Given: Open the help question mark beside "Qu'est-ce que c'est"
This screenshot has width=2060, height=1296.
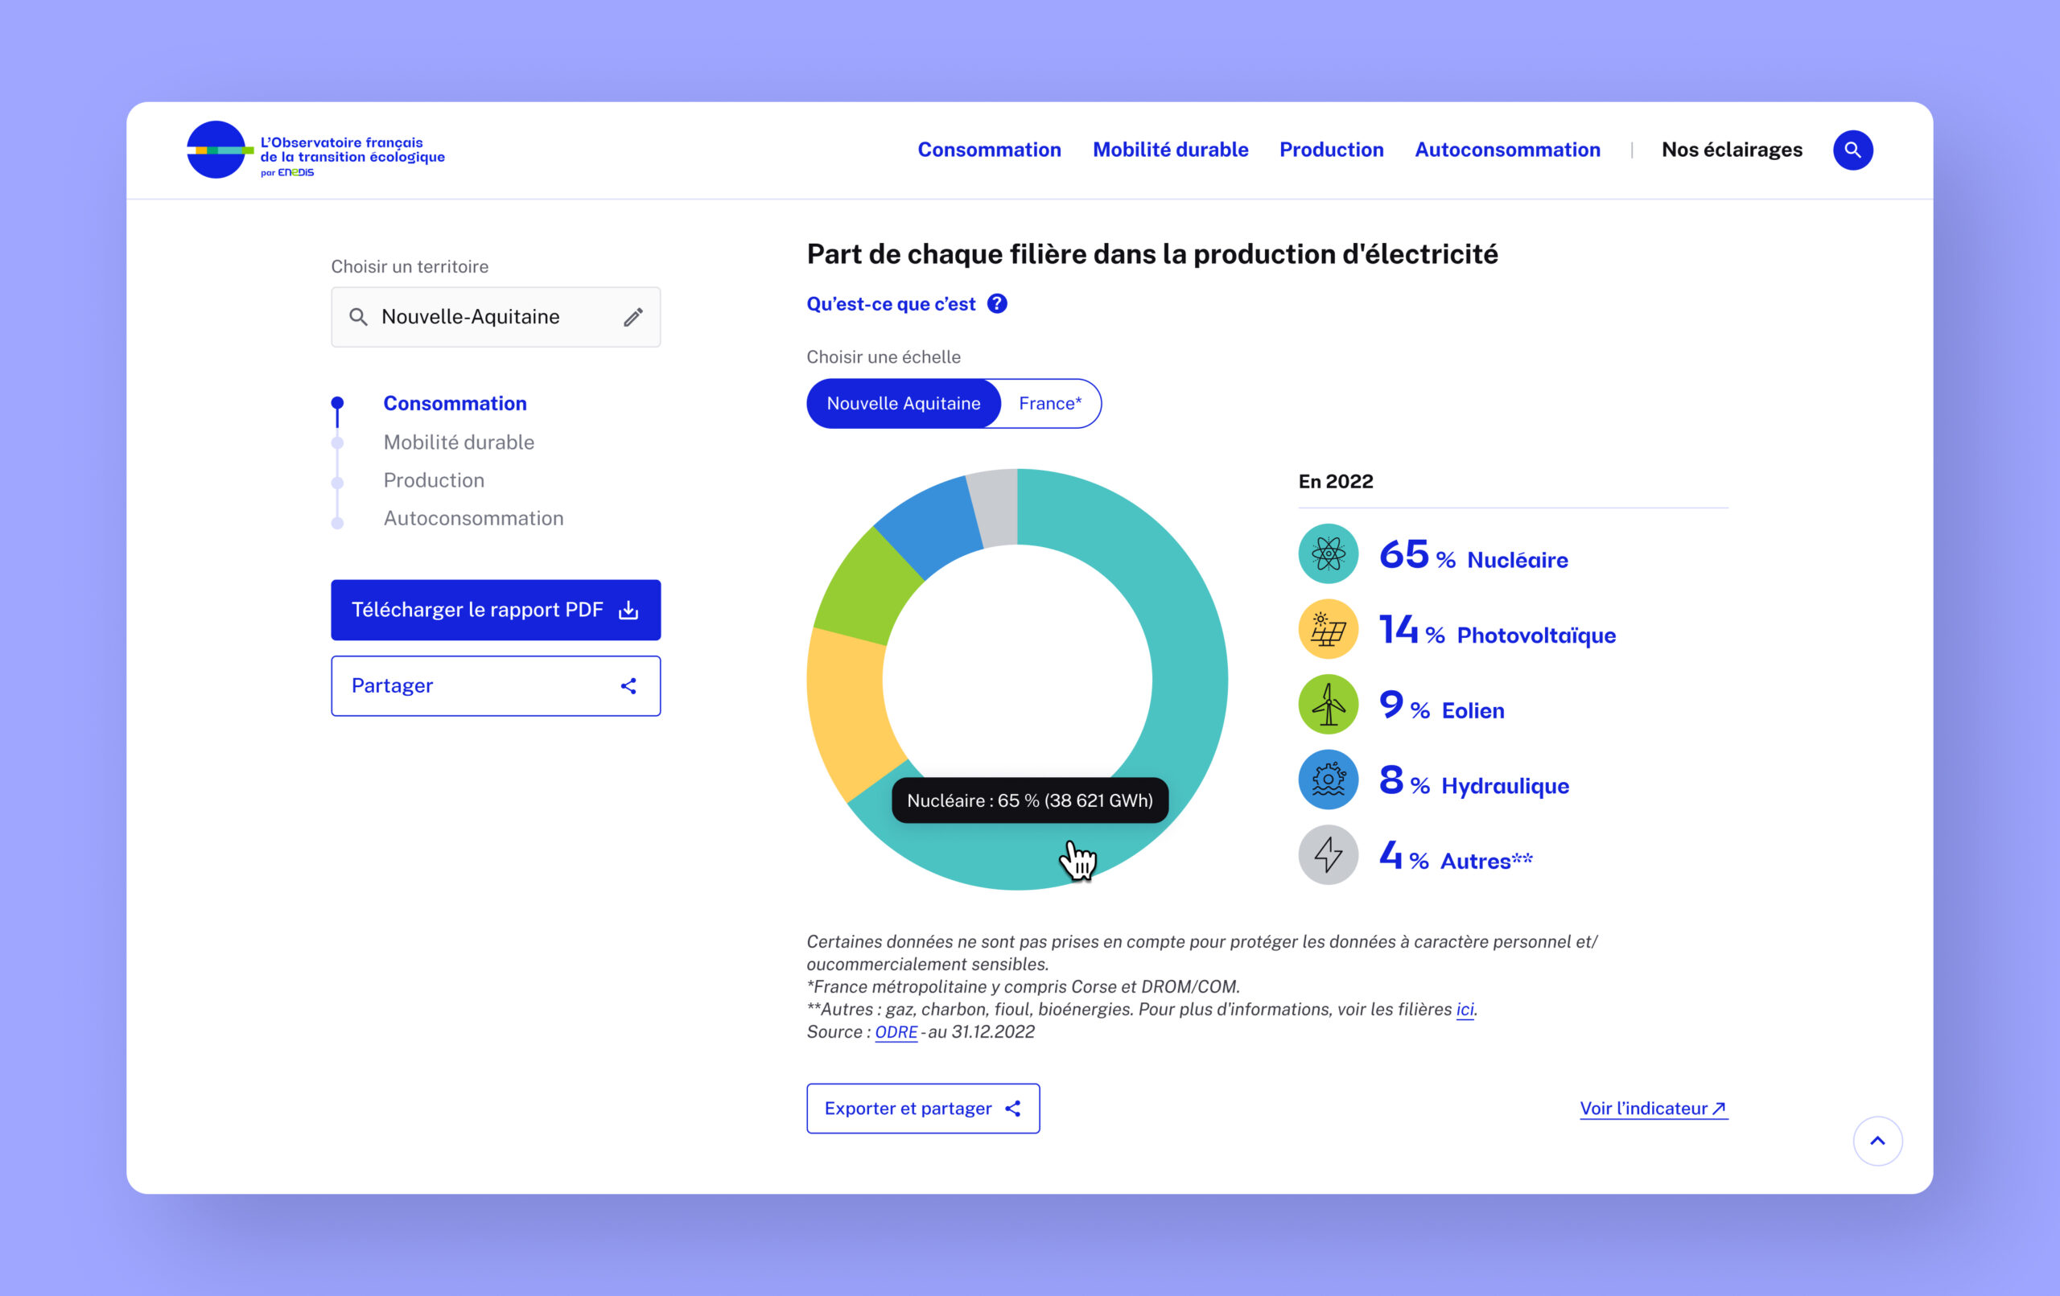Looking at the screenshot, I should [997, 302].
